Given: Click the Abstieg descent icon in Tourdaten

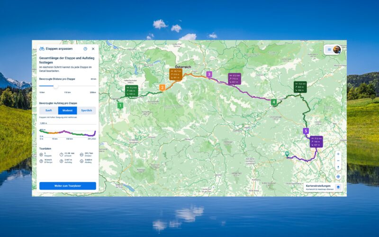Looking at the screenshot, I should coord(81,161).
